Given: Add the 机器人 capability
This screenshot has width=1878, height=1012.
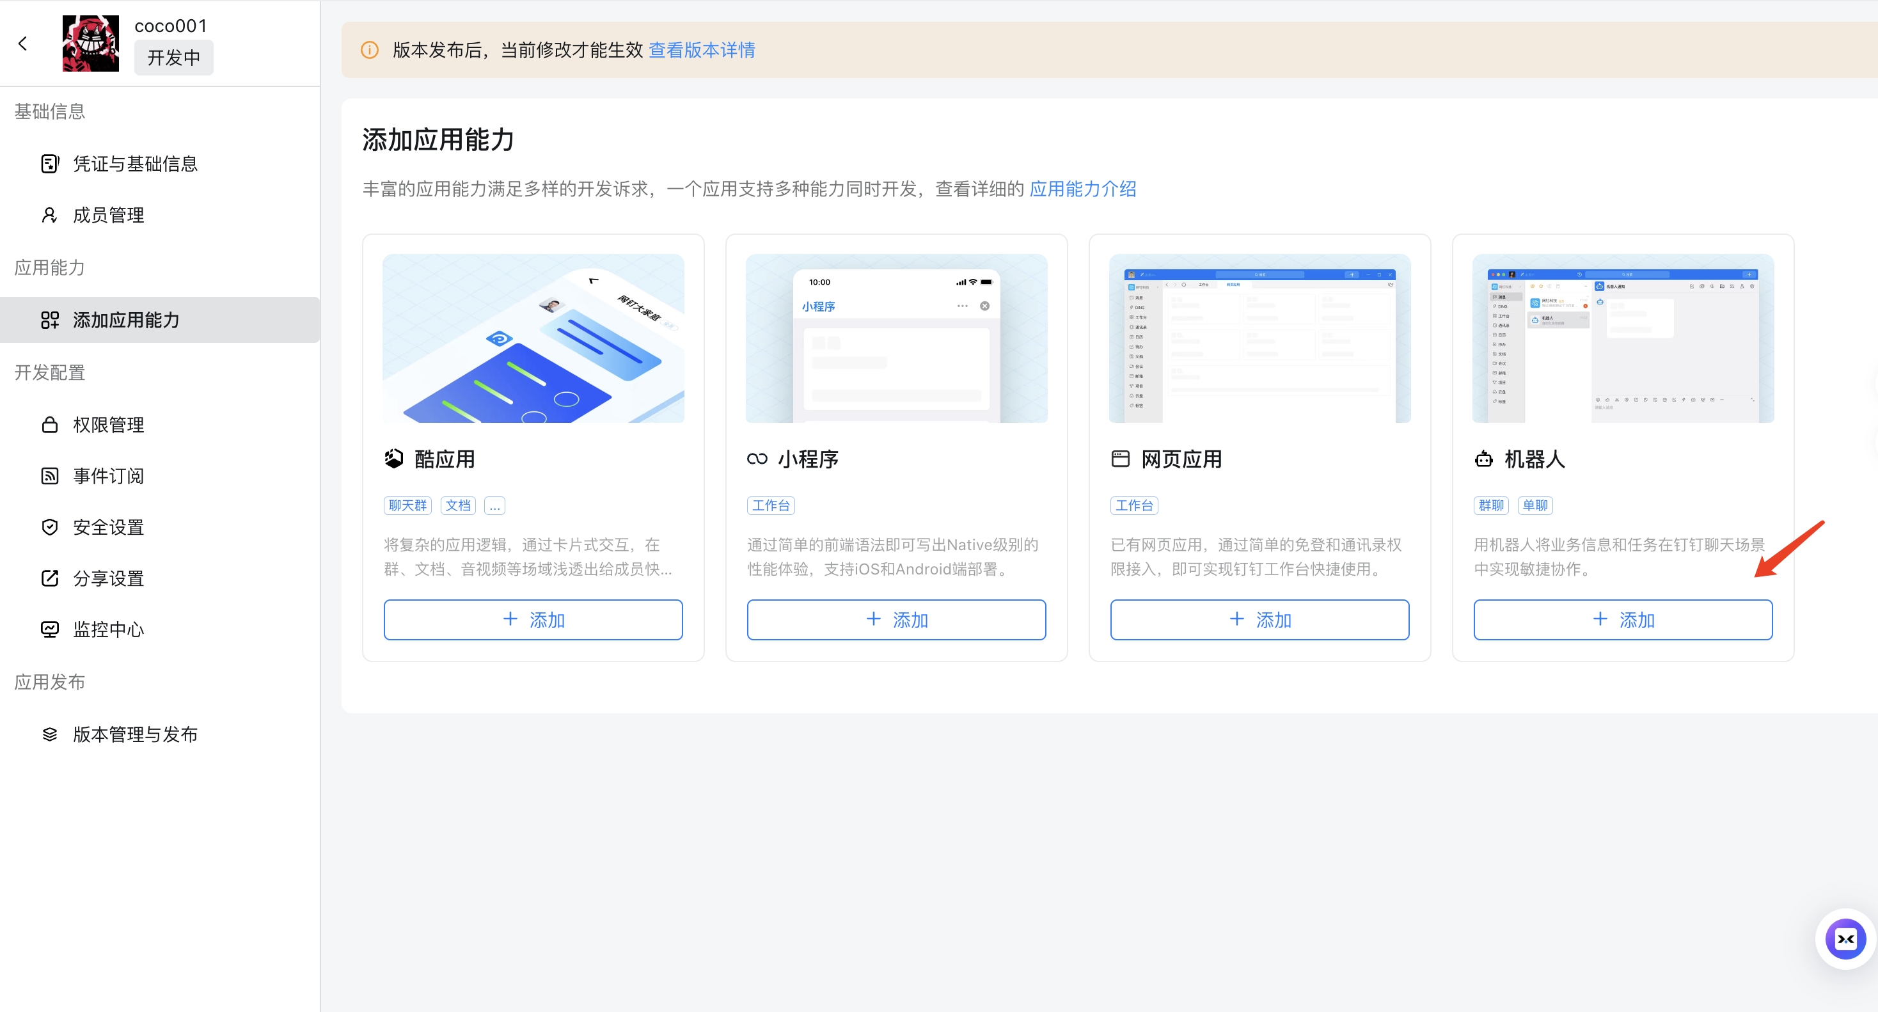Looking at the screenshot, I should (1622, 620).
